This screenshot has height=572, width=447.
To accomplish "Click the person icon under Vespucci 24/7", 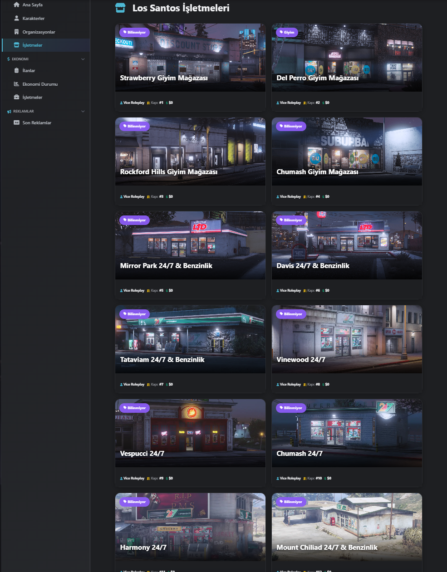I will (x=121, y=479).
